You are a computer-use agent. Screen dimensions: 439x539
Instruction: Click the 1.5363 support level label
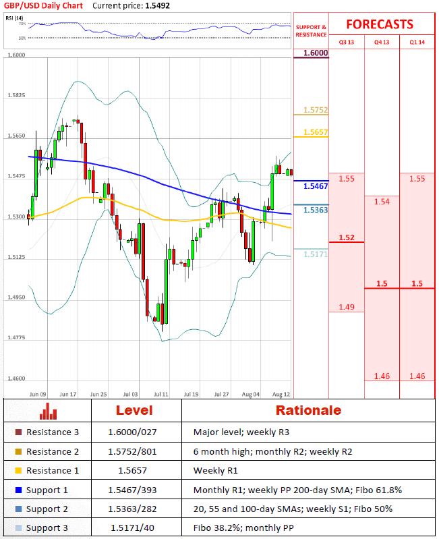click(316, 210)
